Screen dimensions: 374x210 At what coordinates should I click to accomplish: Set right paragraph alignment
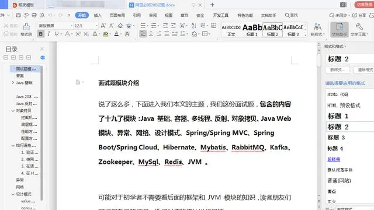(x=159, y=34)
